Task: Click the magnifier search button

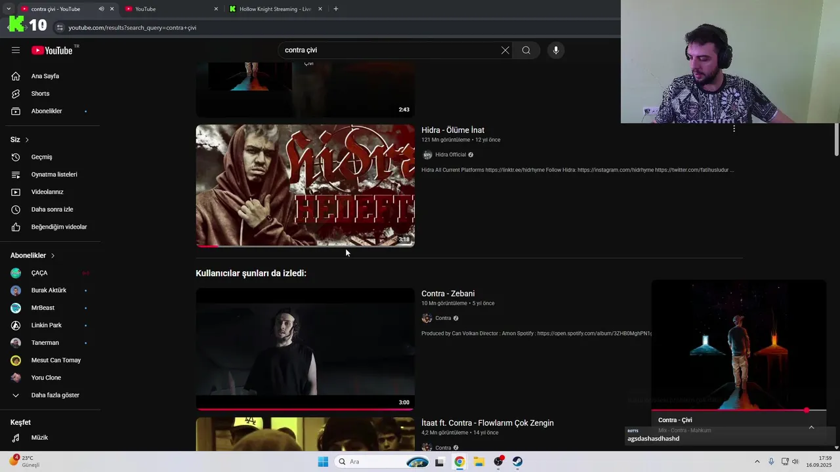Action: point(526,50)
